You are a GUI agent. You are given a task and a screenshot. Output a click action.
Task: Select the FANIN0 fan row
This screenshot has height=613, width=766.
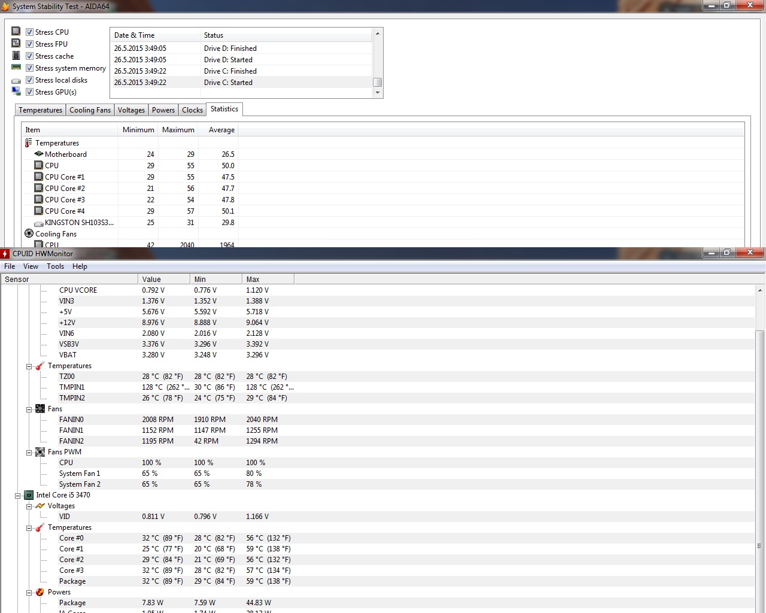point(378,420)
